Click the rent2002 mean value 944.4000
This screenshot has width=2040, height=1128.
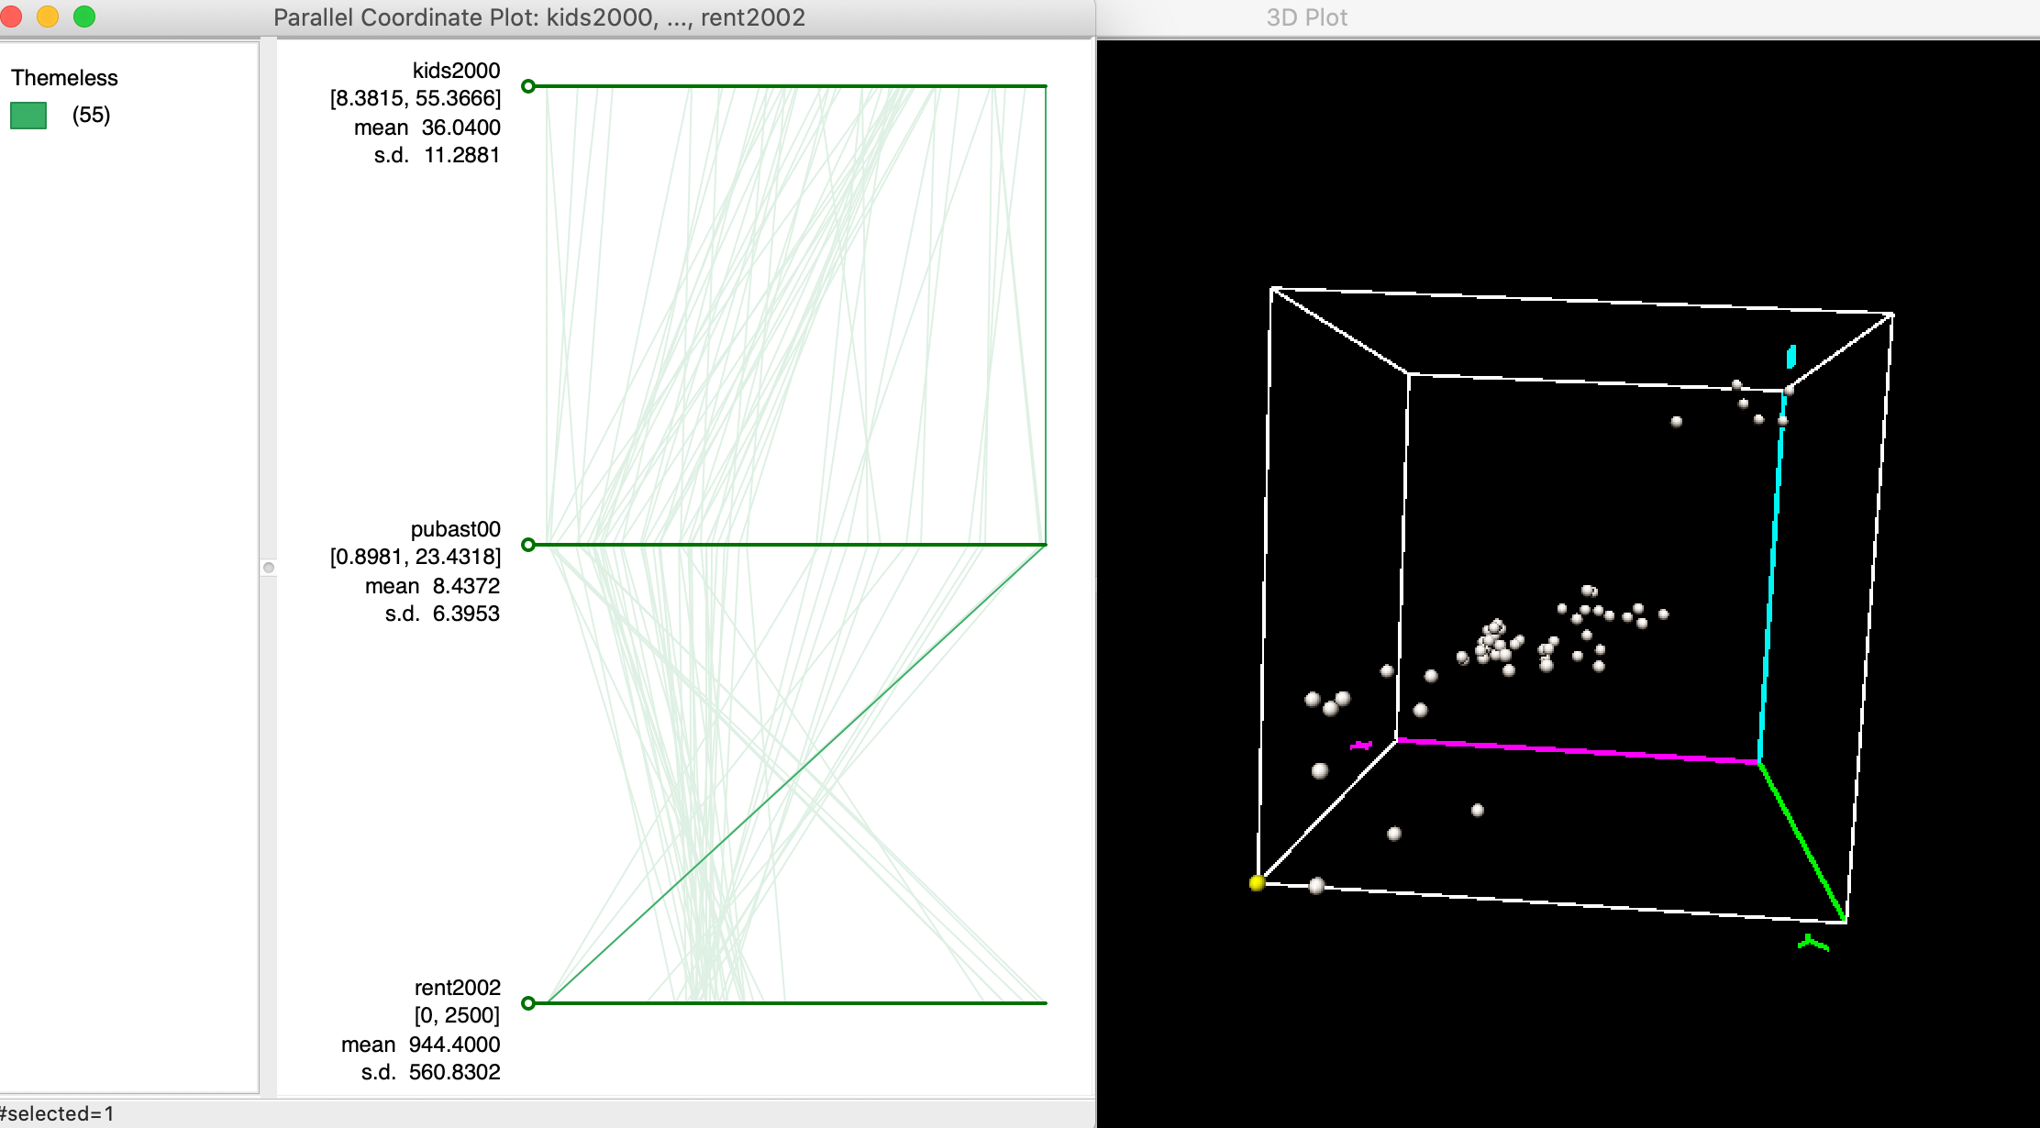454,1045
